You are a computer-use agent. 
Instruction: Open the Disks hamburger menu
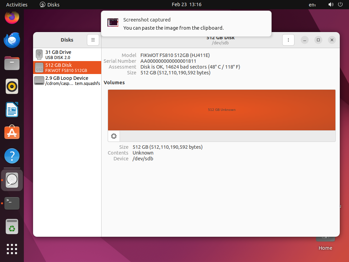(93, 40)
